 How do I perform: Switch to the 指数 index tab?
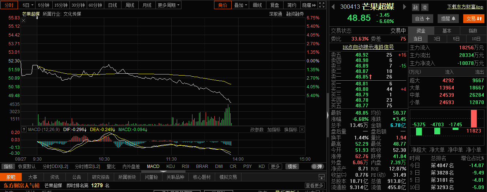[473, 31]
